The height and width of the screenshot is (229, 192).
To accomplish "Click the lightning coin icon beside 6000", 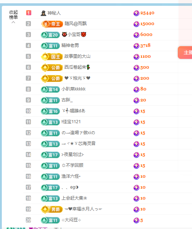I will pyautogui.click(x=136, y=35).
